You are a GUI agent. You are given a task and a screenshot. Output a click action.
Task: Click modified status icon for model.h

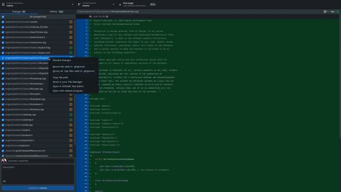click(71, 130)
